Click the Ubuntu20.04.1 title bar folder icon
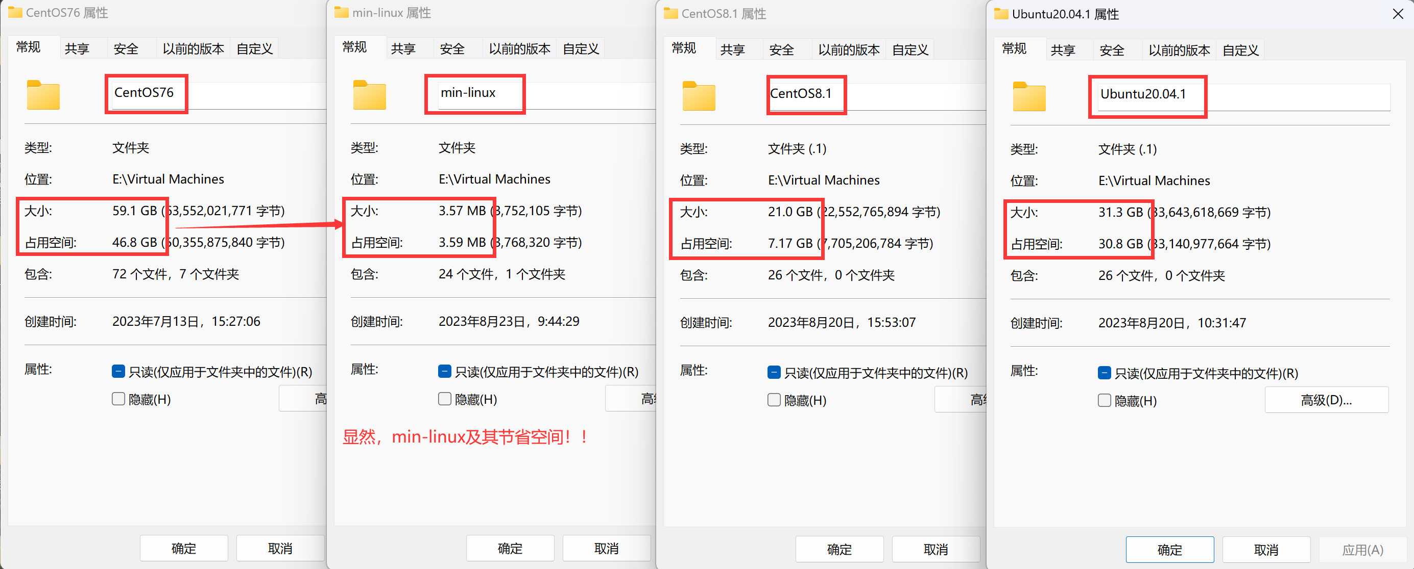Viewport: 1414px width, 569px height. click(x=1001, y=14)
